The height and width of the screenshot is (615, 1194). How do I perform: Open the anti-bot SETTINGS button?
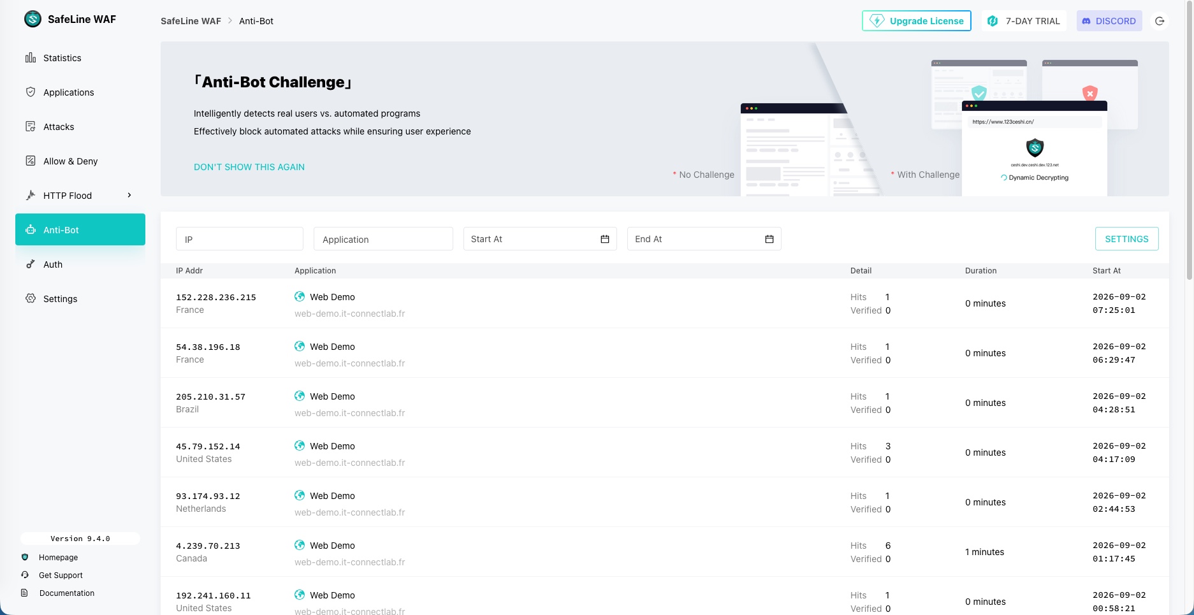click(1126, 239)
